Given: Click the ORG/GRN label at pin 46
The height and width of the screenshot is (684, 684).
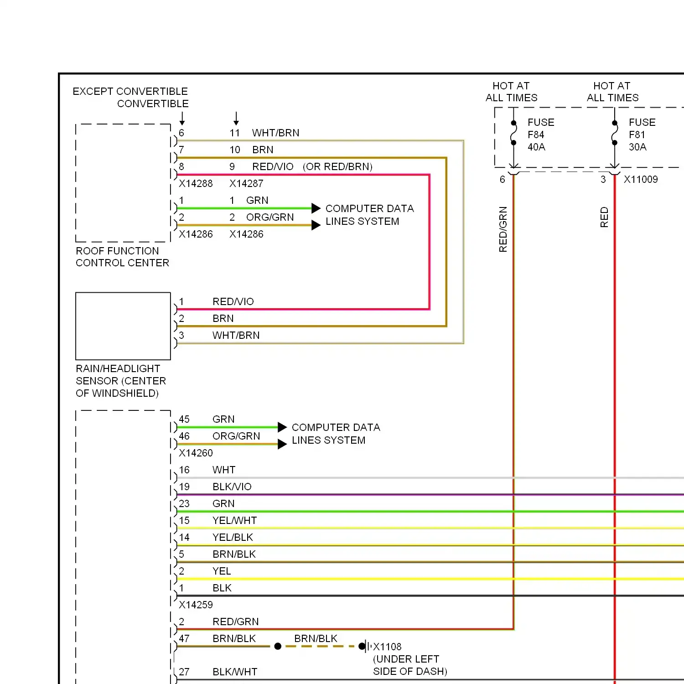Looking at the screenshot, I should click(x=236, y=436).
